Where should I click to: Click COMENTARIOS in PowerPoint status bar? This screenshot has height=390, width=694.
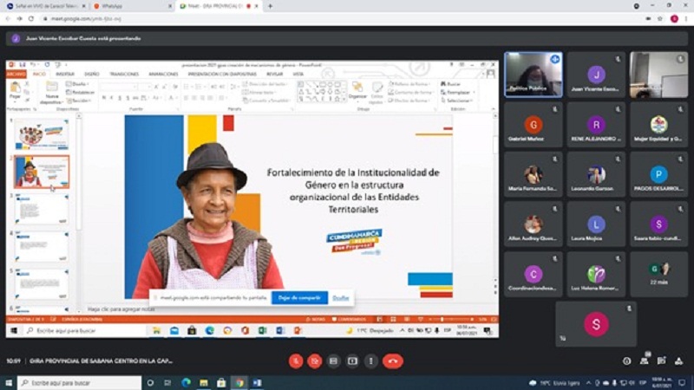[x=350, y=319]
